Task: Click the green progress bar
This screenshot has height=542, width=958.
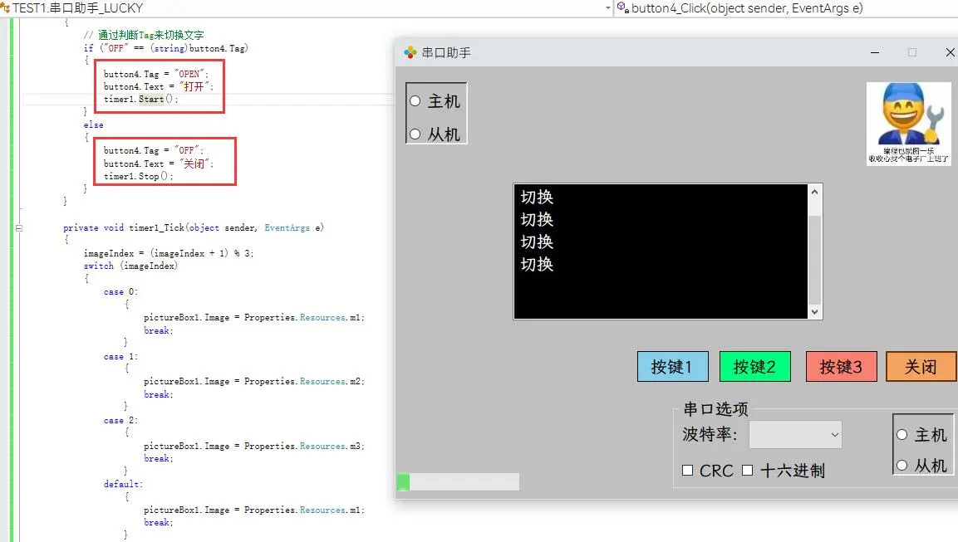Action: pos(458,481)
